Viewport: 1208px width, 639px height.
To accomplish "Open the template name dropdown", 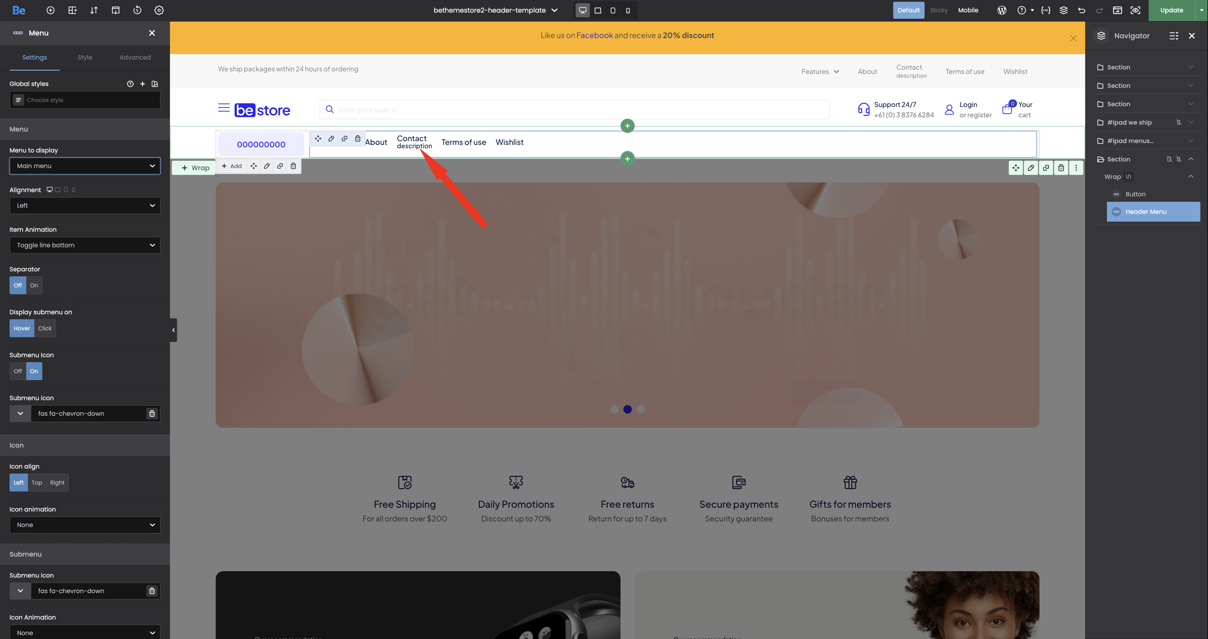I will [x=496, y=10].
